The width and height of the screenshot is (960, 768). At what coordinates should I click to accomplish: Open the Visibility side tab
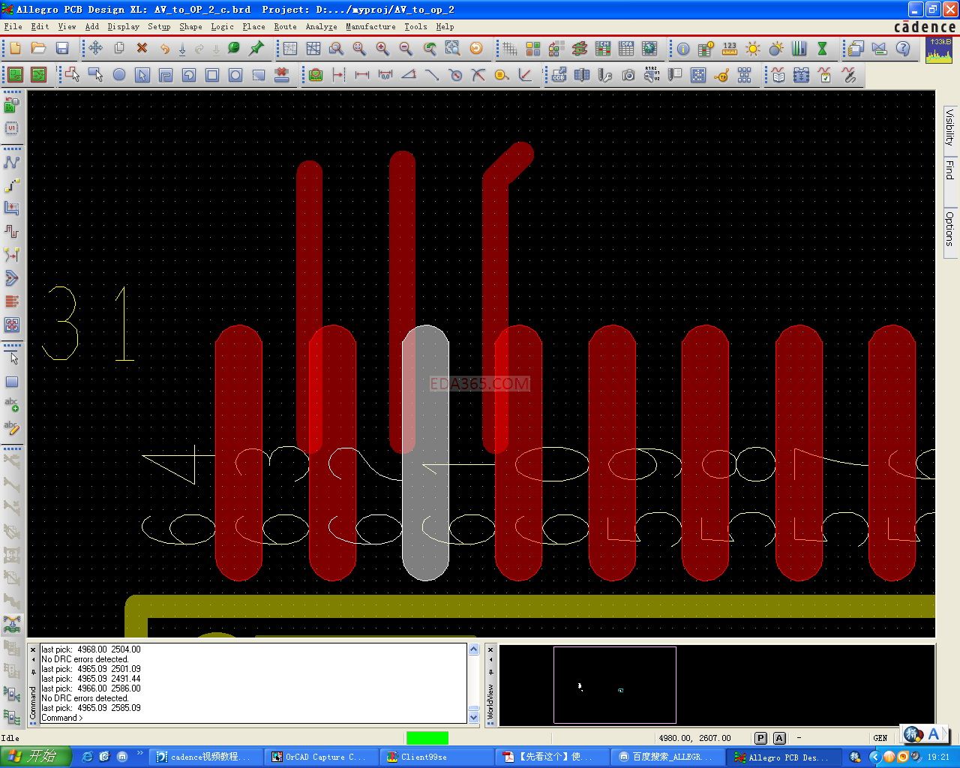949,127
